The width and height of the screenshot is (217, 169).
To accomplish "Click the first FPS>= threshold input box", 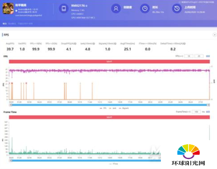I will tap(189, 56).
